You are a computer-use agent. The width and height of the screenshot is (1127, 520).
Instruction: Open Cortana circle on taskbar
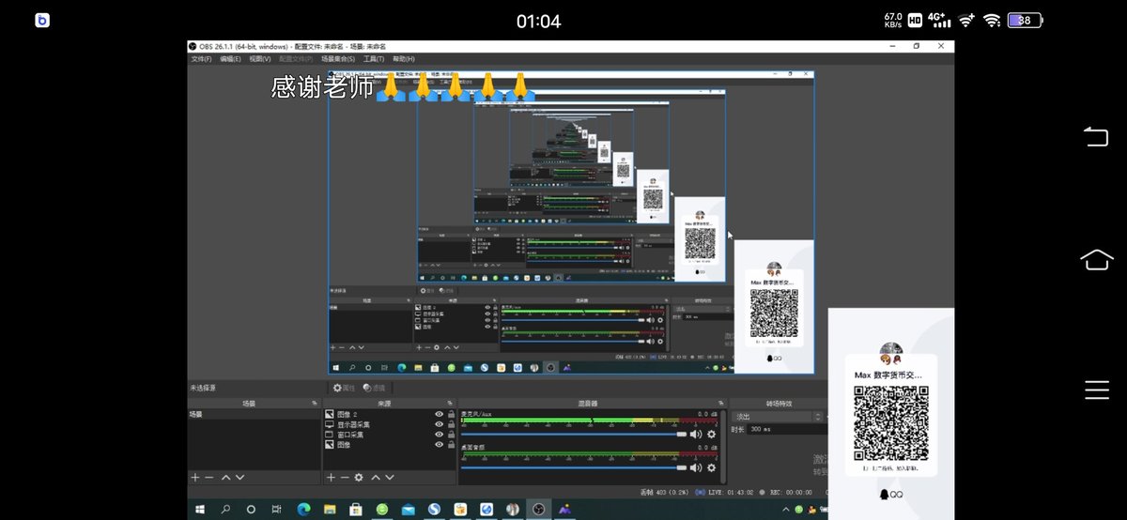(251, 509)
